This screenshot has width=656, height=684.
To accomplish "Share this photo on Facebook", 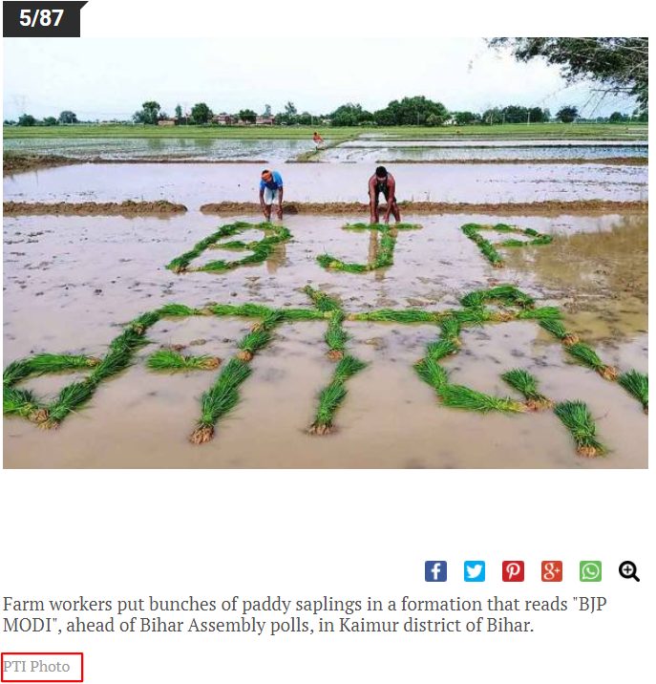I will coord(435,571).
